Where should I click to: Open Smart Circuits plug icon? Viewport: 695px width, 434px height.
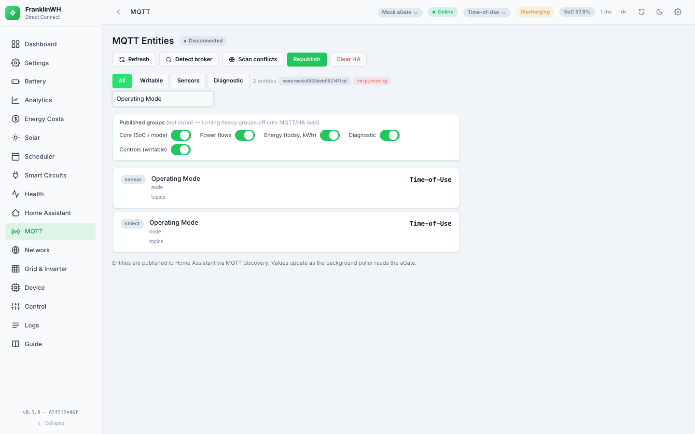tap(15, 176)
